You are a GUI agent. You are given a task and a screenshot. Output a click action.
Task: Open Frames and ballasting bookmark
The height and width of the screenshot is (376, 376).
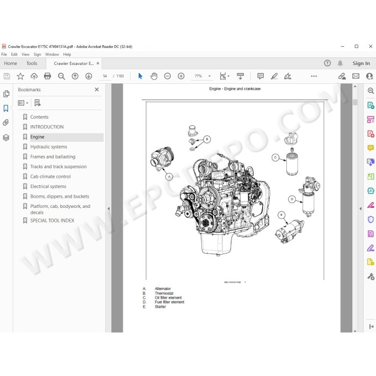53,157
